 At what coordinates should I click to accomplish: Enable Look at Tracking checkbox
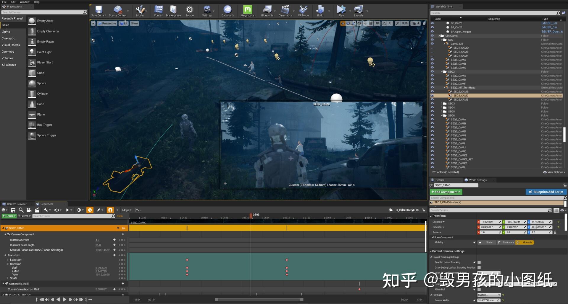coord(479,262)
